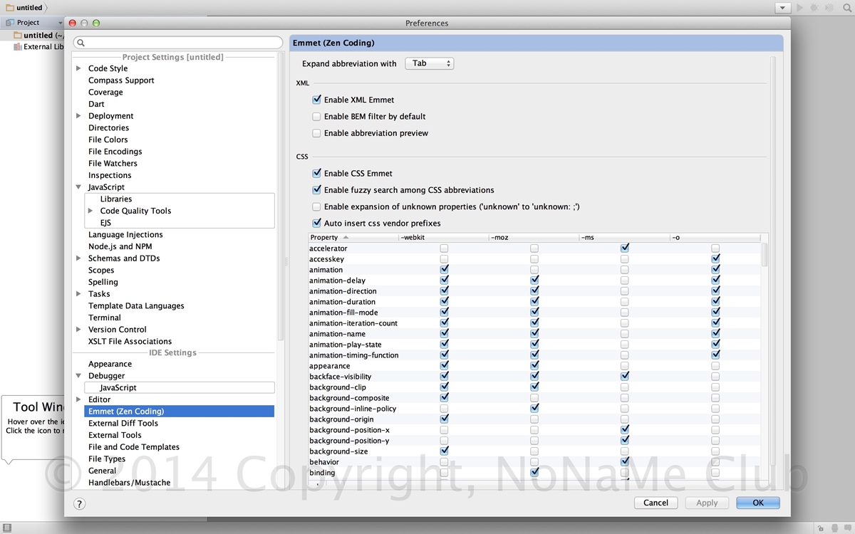Click the untitled folder icon in breadcrumb bar
This screenshot has width=855, height=534.
10,7
